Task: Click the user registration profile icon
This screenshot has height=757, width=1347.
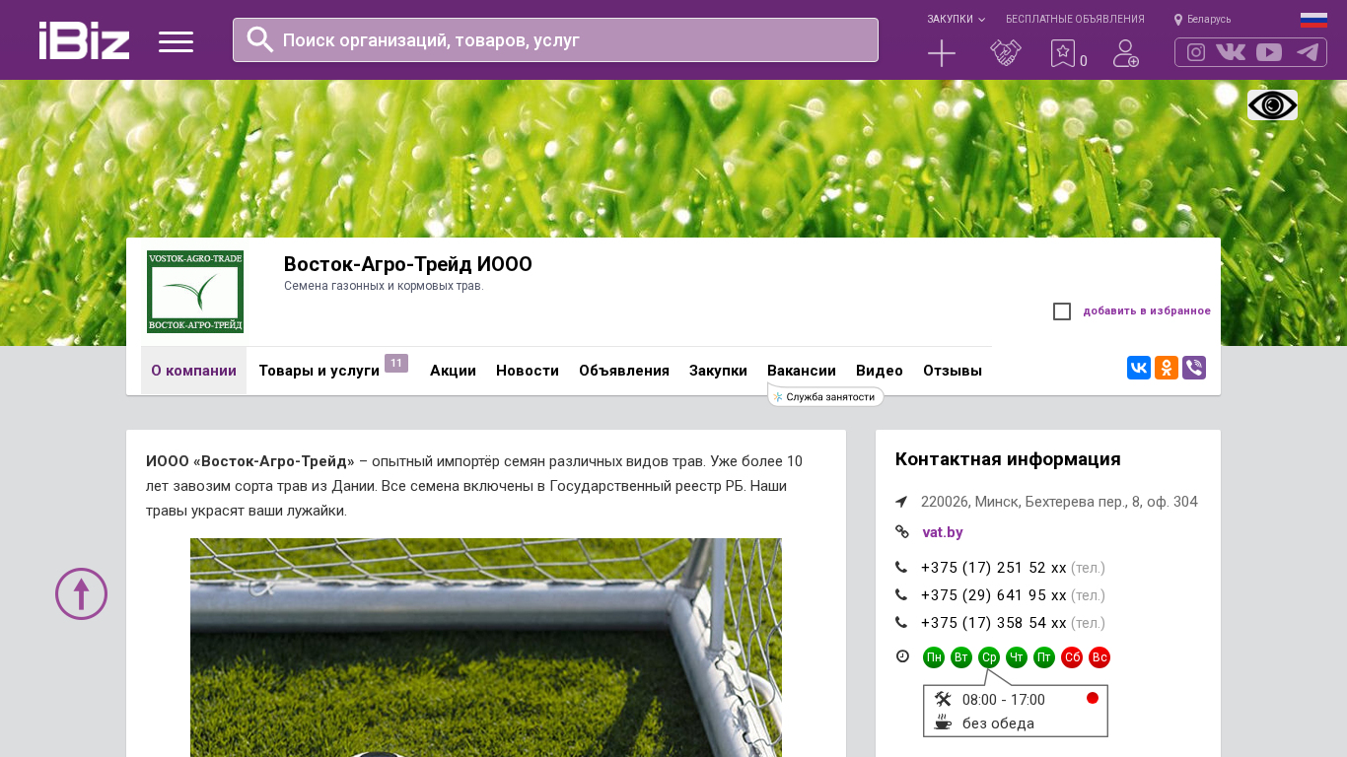Action: coord(1125,53)
